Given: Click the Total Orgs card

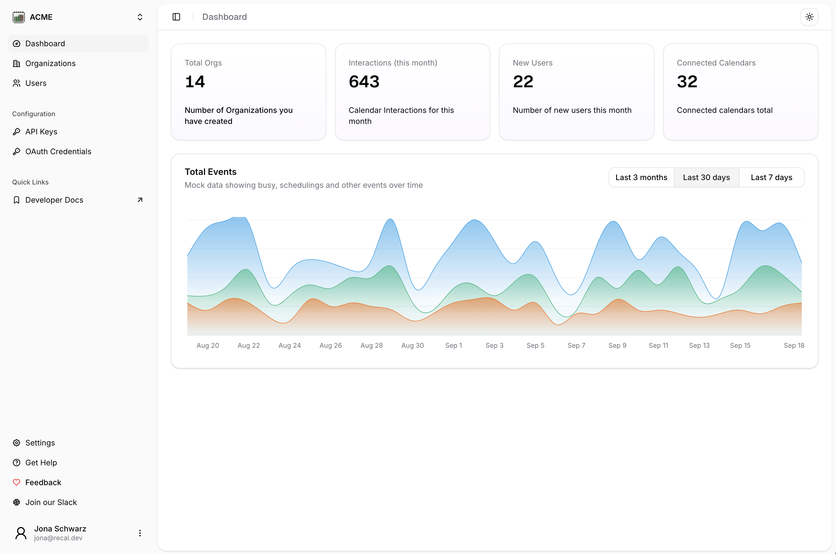Looking at the screenshot, I should pos(249,92).
